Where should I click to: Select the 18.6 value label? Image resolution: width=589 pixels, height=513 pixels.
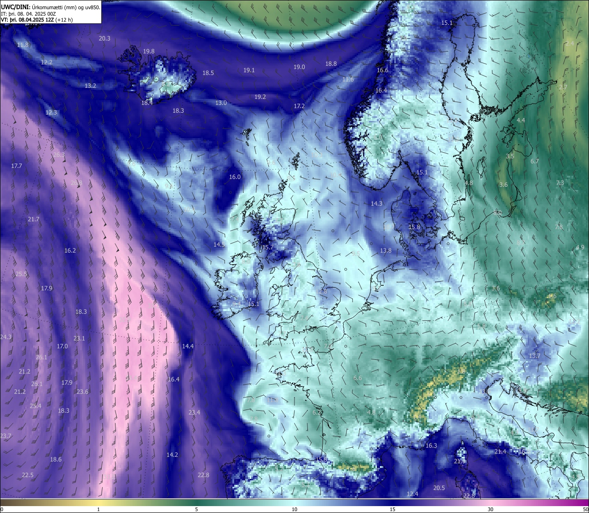click(x=56, y=460)
